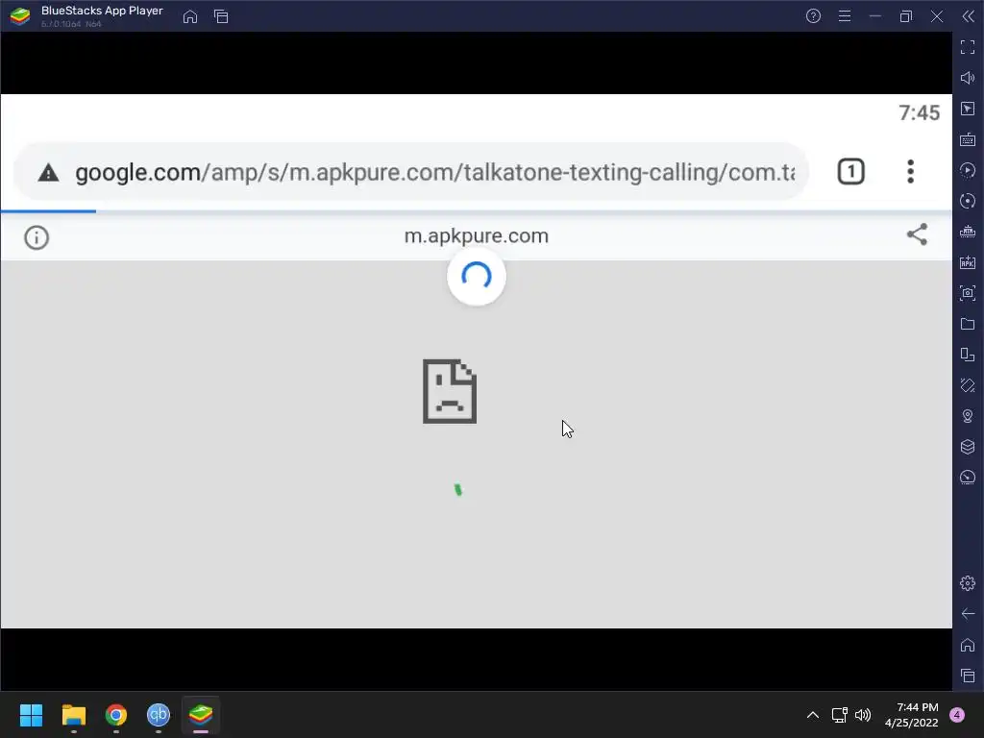Open the BlueStacks home tab icon

point(190,16)
